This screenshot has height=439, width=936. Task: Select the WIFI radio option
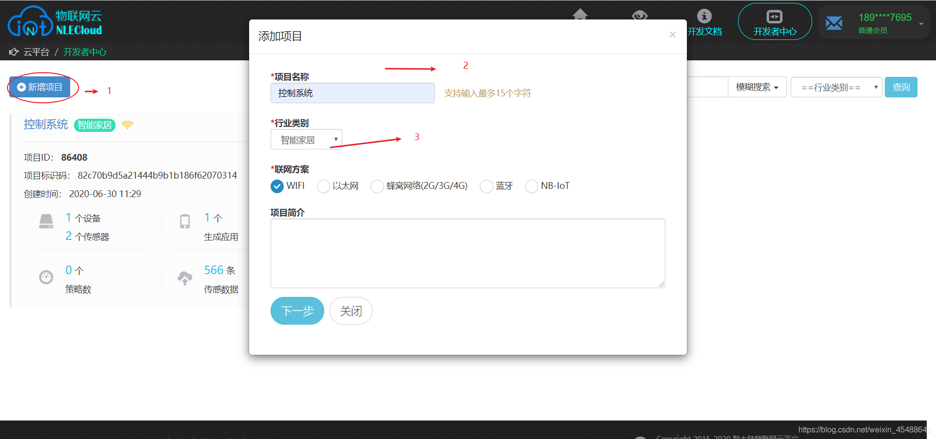[x=277, y=186]
